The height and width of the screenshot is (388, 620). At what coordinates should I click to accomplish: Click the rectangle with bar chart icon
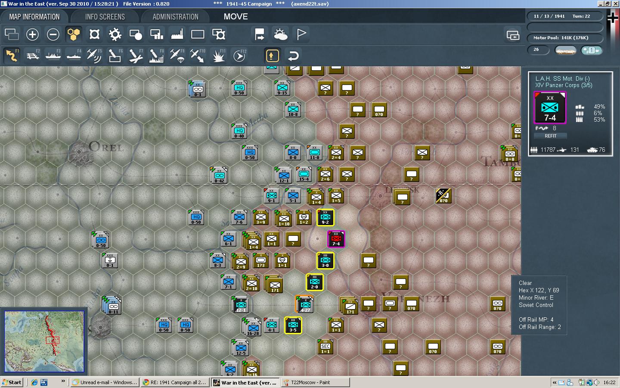click(156, 34)
